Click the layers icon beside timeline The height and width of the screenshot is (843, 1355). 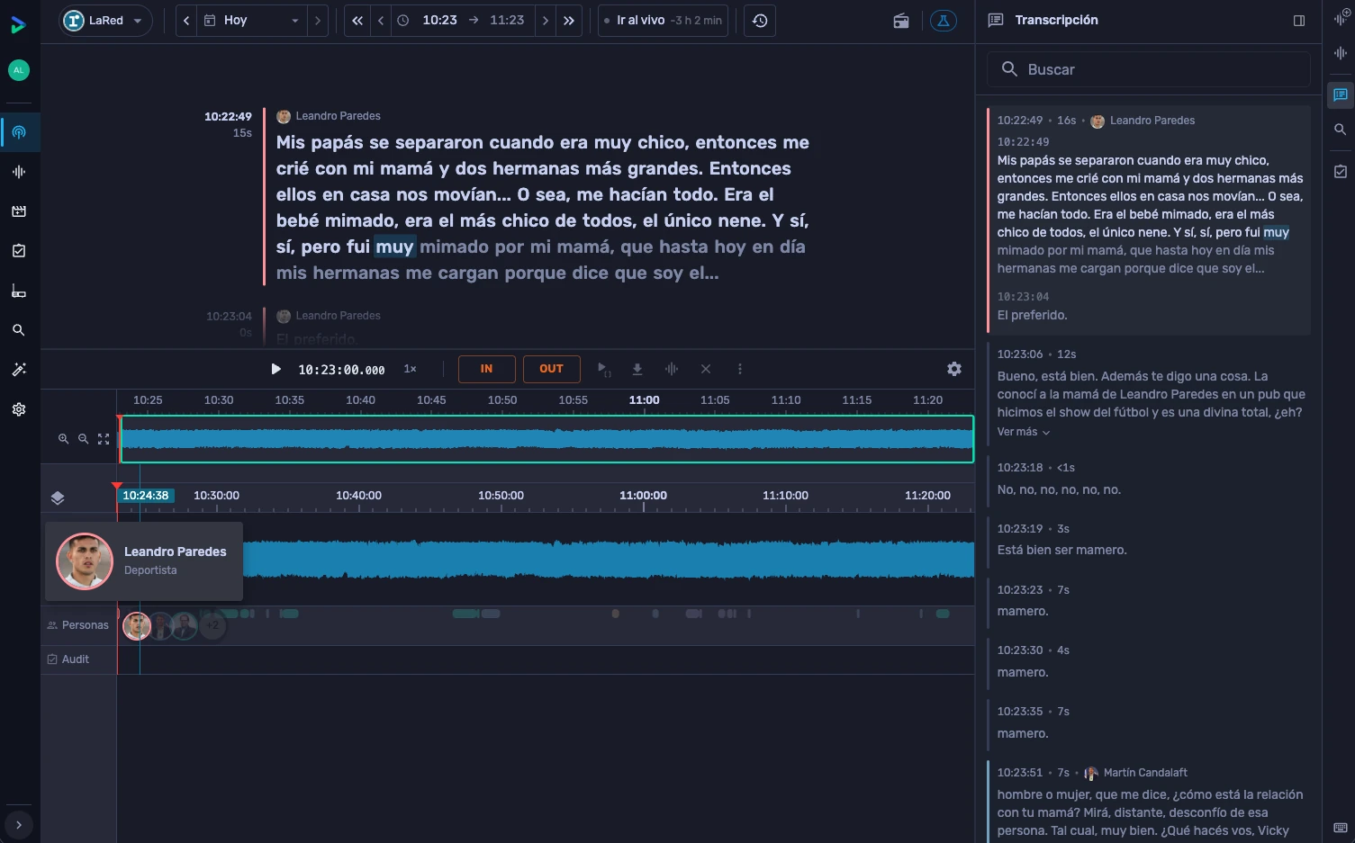click(58, 498)
